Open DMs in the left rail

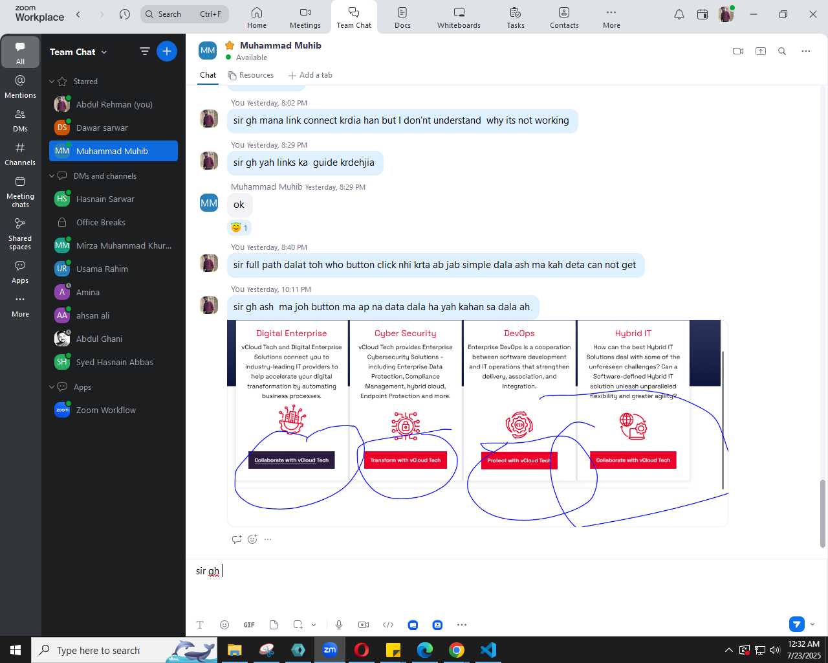tap(20, 120)
